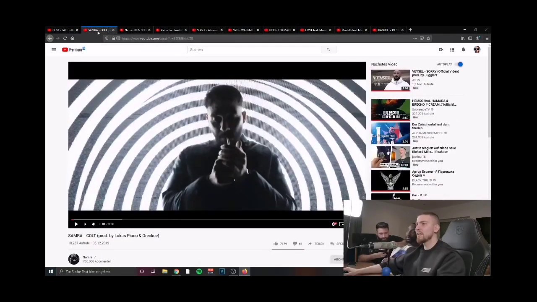
Task: Open the Samra channel avatar
Action: coord(74,259)
